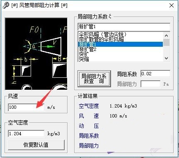Choose 渐扩管2 from the list
Screen dimensions: 179x158
pyautogui.click(x=87, y=49)
